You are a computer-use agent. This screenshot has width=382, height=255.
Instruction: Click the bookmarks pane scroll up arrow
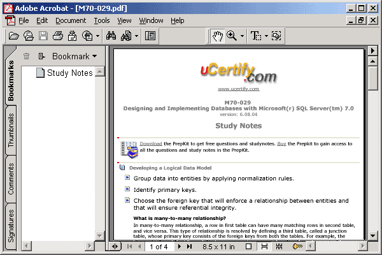pyautogui.click(x=100, y=71)
